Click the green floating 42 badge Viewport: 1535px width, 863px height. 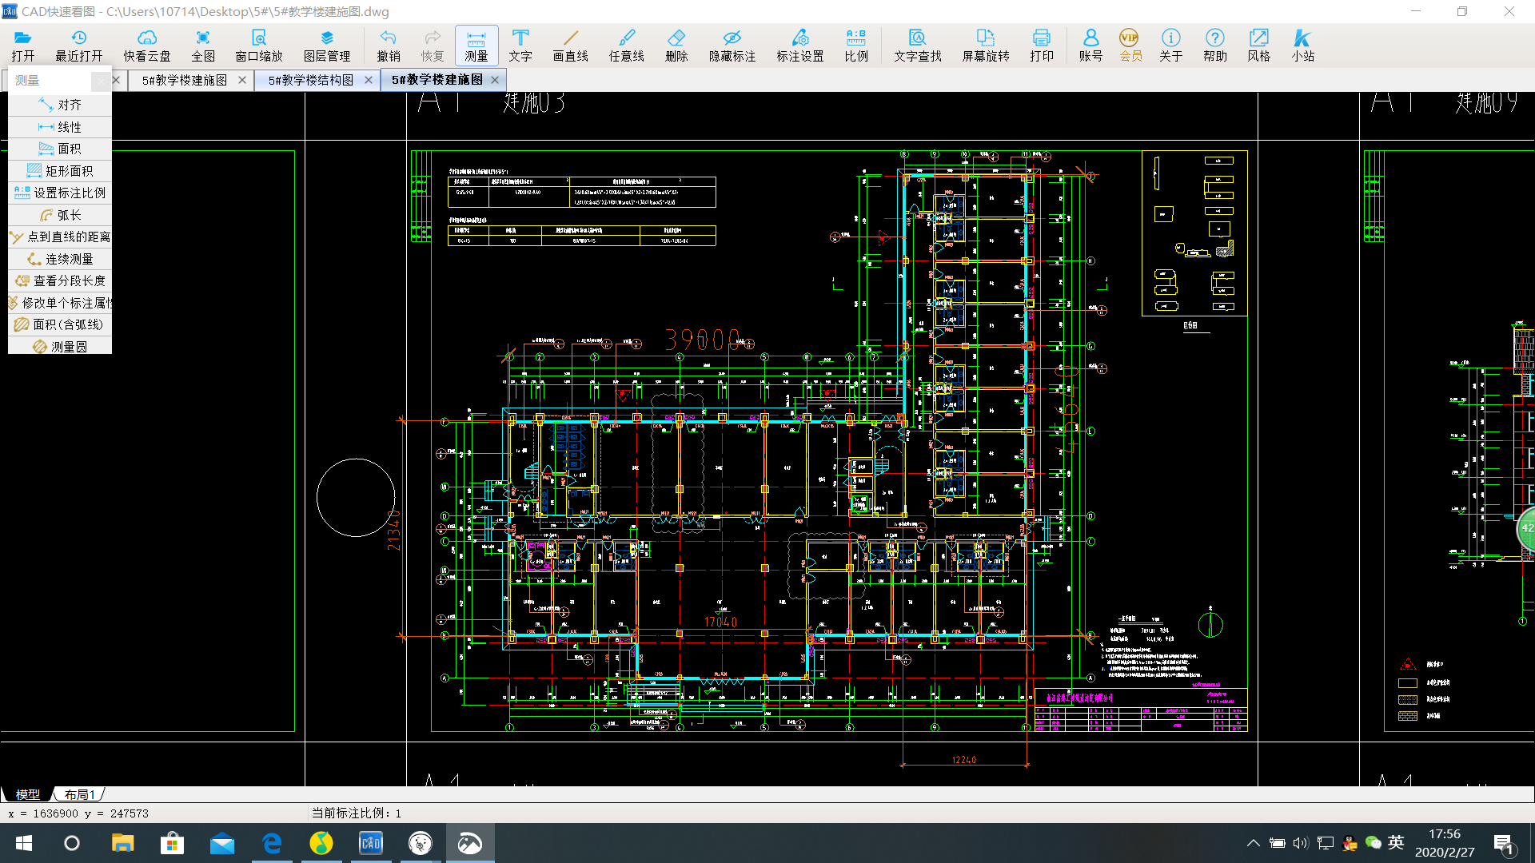tap(1526, 528)
